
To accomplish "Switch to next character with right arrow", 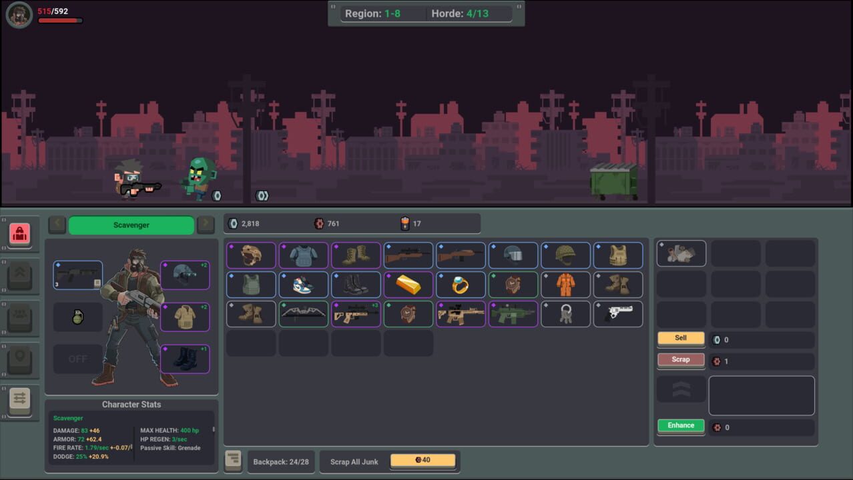I will pos(206,225).
